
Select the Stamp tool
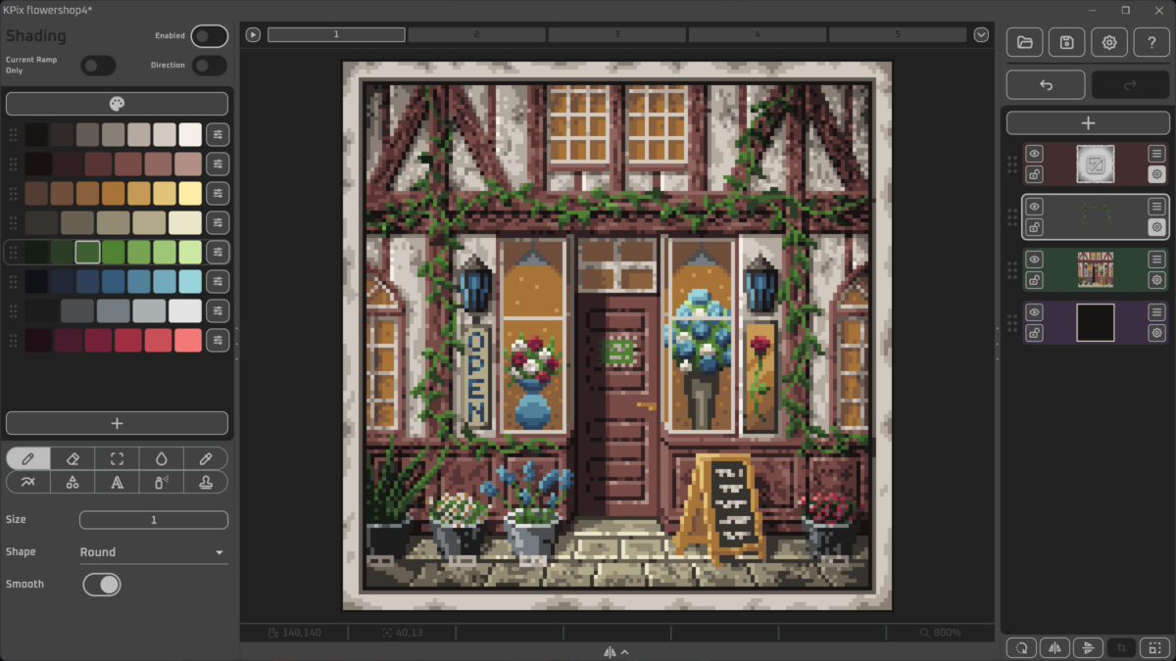[205, 482]
